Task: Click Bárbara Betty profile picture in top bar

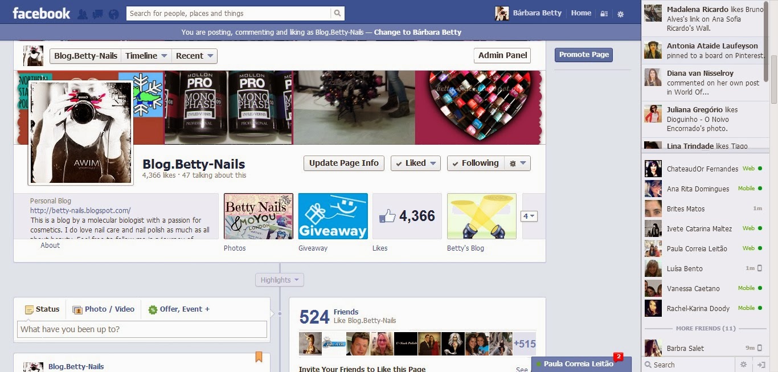Action: tap(502, 13)
